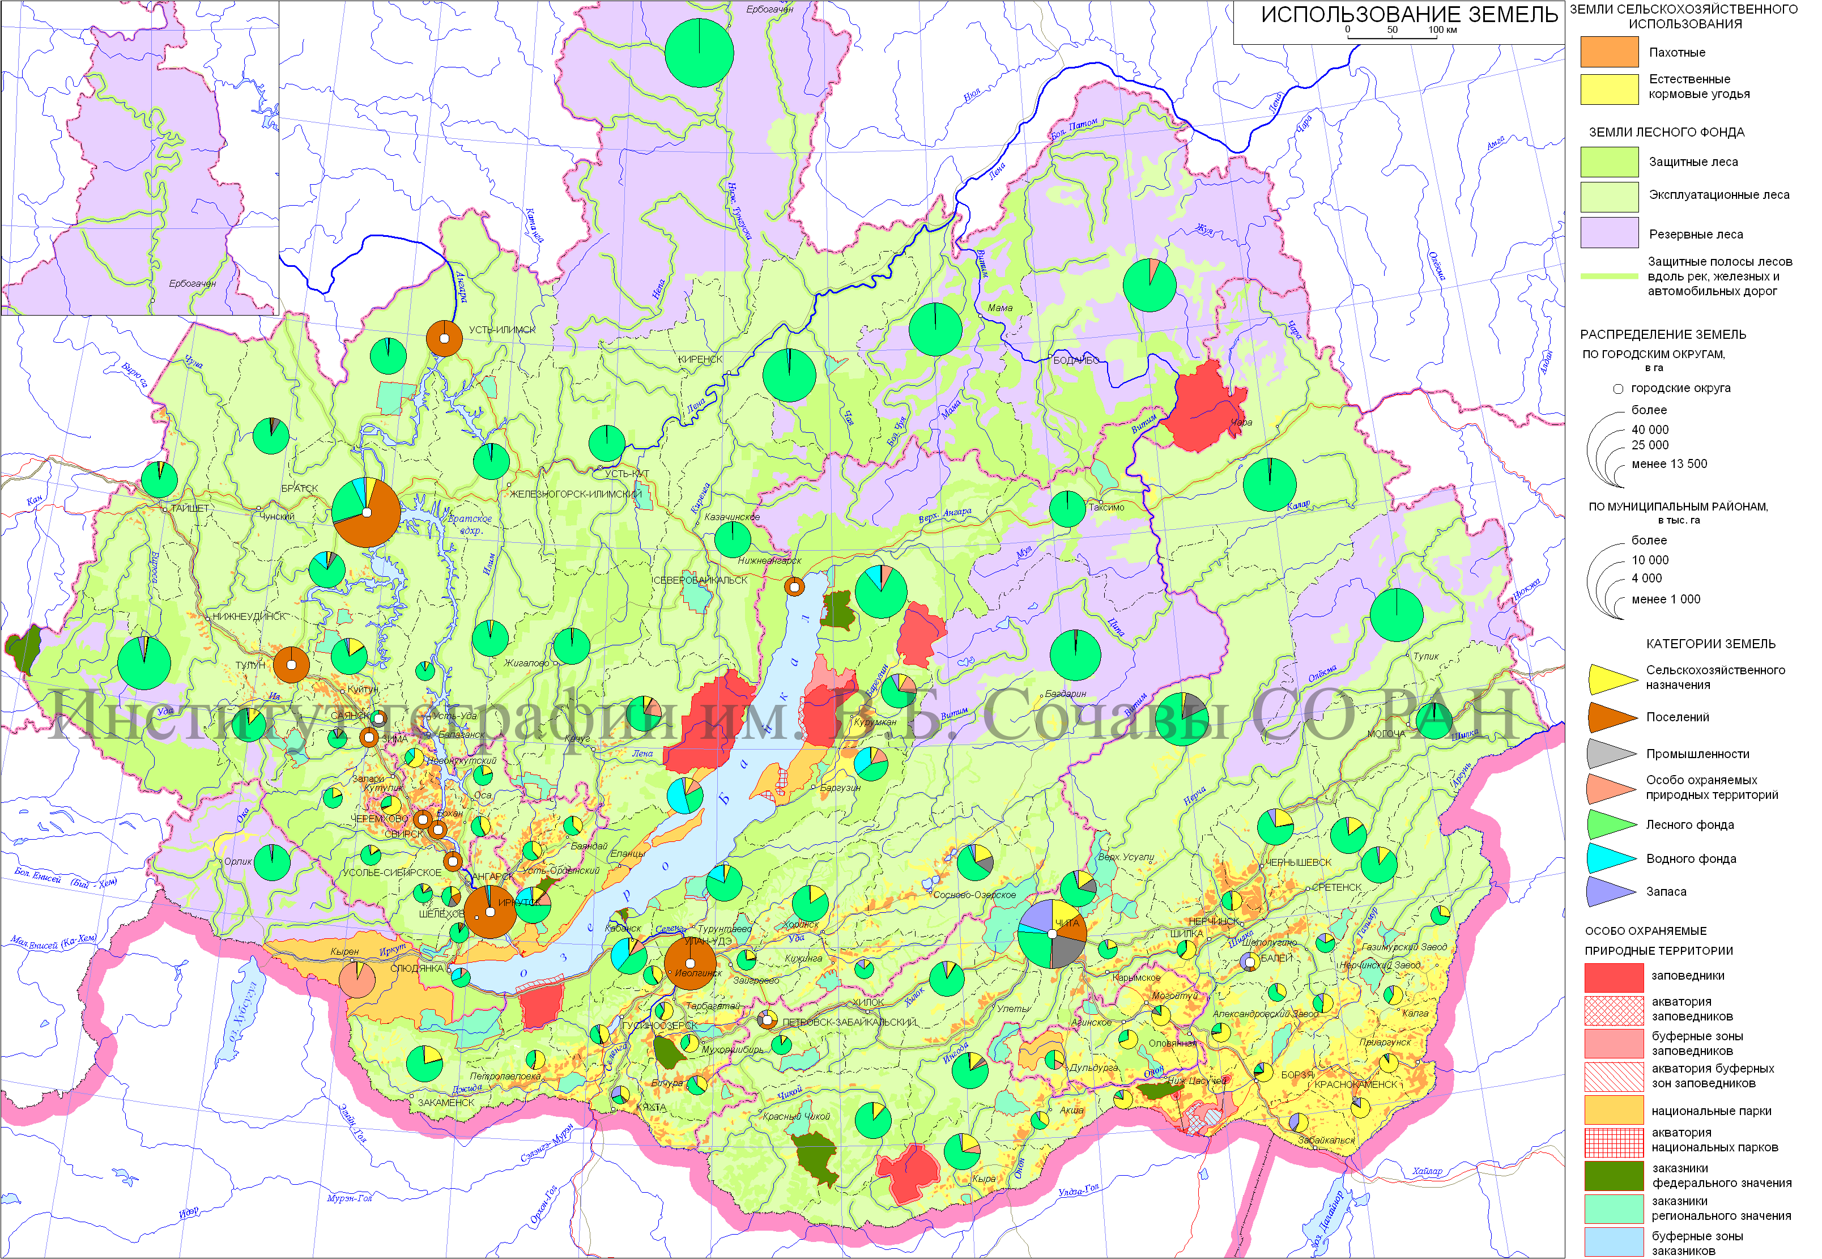Click the МОГОЧА city label
1822x1259 pixels.
click(x=1387, y=734)
